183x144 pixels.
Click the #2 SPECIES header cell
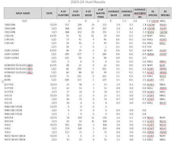pos(165,13)
